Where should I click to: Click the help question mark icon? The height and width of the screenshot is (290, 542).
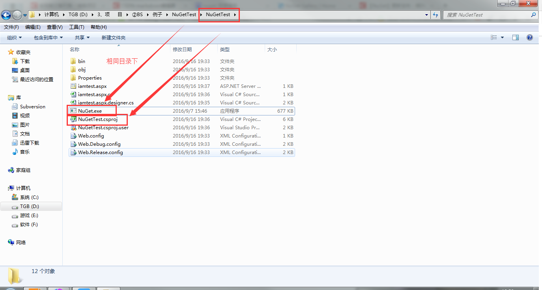[x=530, y=37]
